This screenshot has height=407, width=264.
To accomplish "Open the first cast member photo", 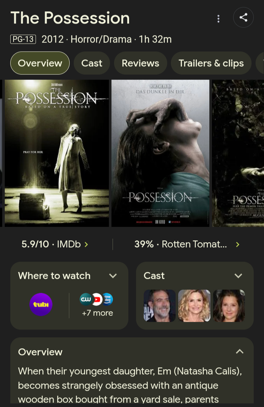I will (x=160, y=306).
